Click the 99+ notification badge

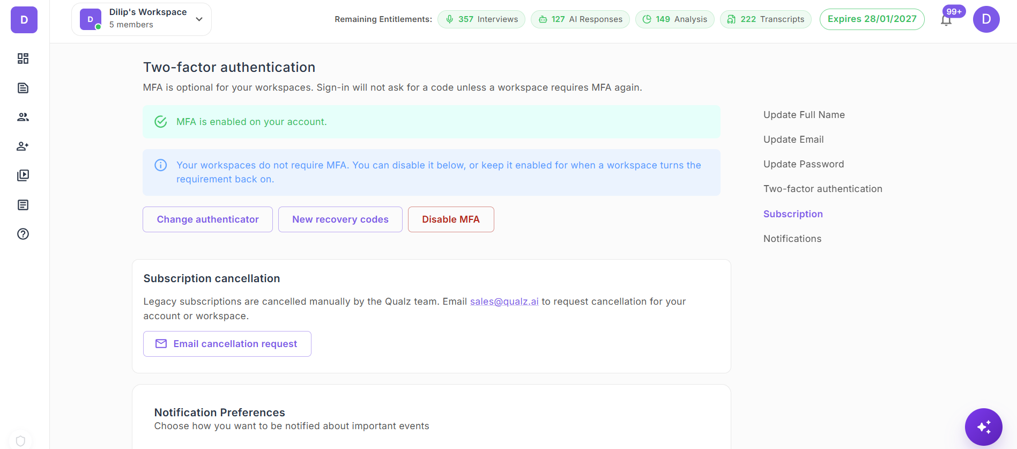pos(954,11)
